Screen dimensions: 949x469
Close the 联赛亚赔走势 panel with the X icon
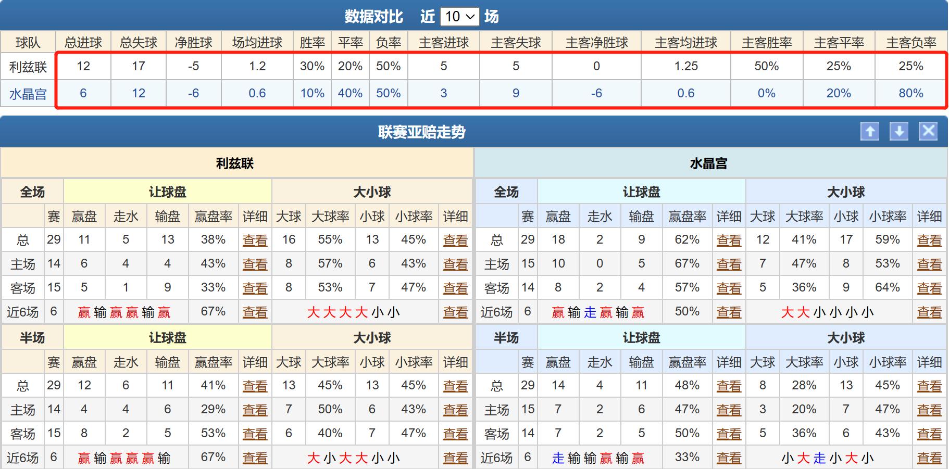(928, 132)
